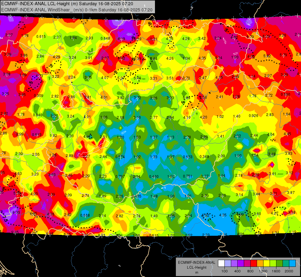301x277 pixels.
Task: Click the wind shear value '5.07'
Action: [x=121, y=78]
